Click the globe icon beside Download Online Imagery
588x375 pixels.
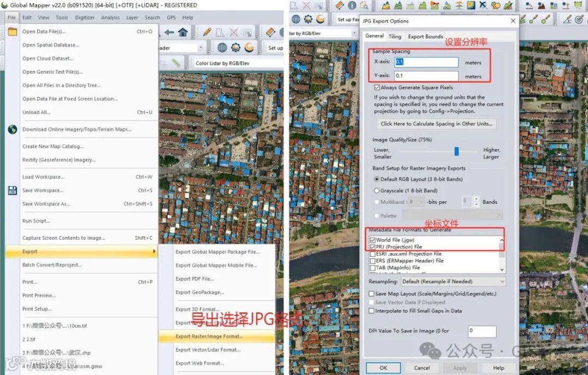(x=13, y=130)
